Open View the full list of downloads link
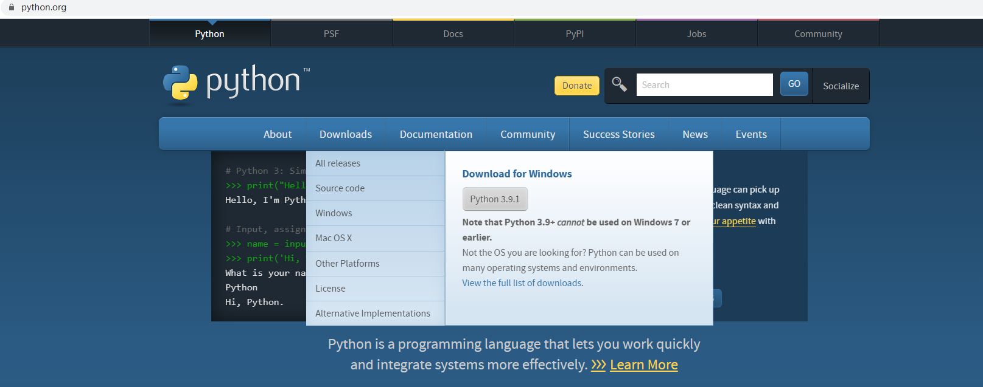The image size is (983, 387). 522,283
